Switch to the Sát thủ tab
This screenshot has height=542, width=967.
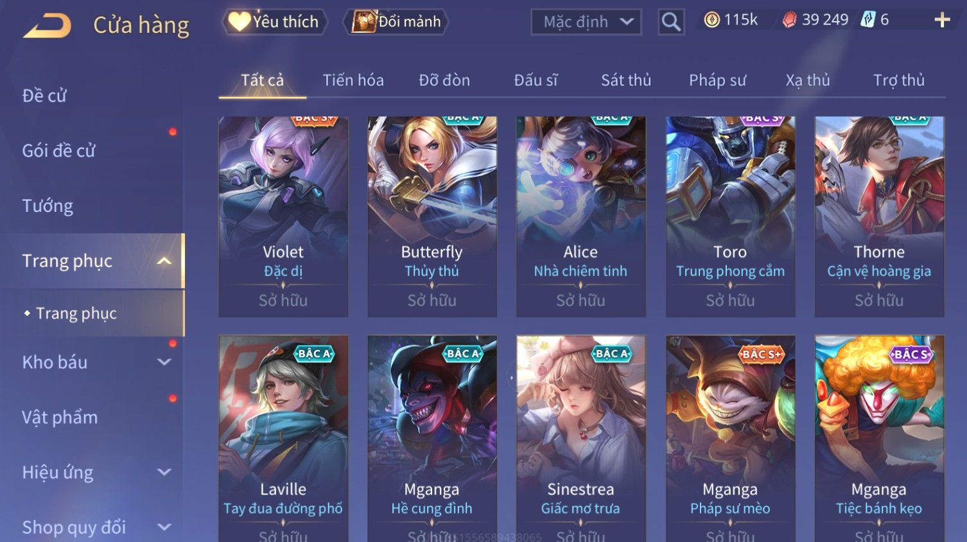click(x=626, y=80)
